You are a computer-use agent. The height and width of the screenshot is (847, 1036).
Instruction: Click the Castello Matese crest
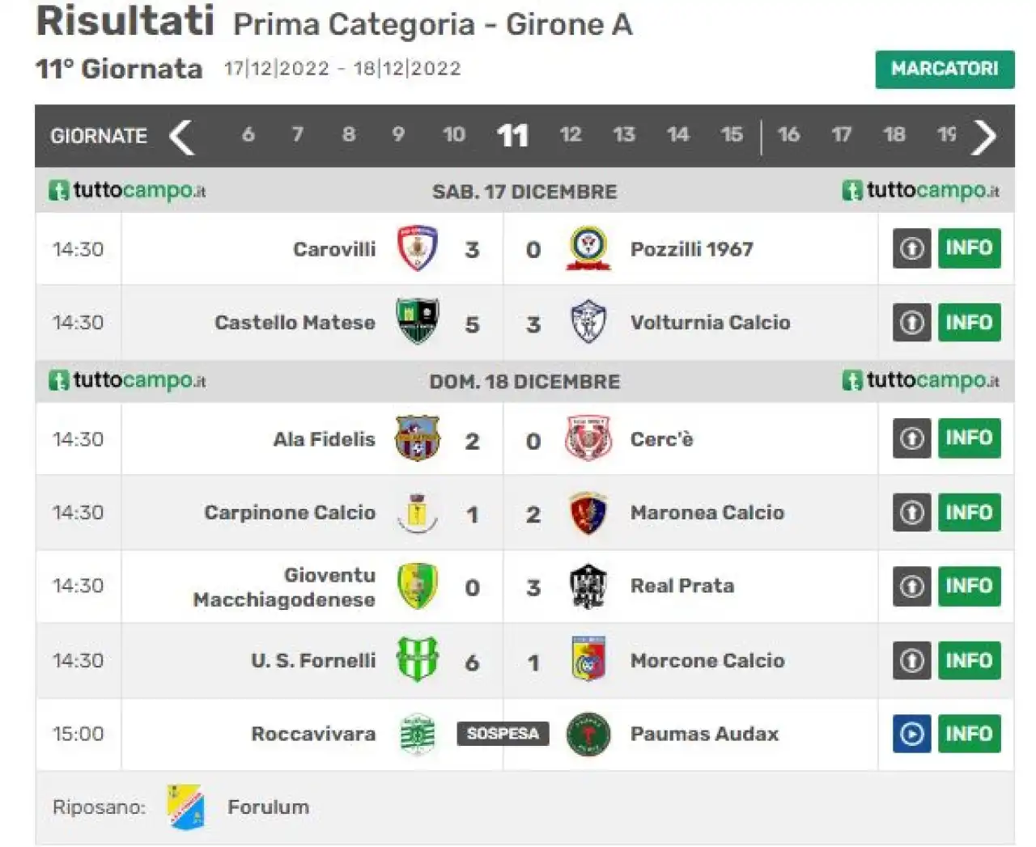[418, 321]
